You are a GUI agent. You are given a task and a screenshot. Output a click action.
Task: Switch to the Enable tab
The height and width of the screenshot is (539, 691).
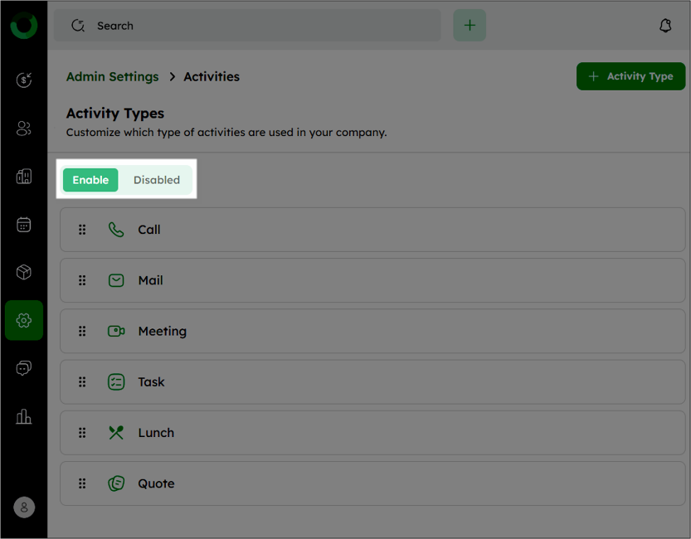tap(90, 180)
